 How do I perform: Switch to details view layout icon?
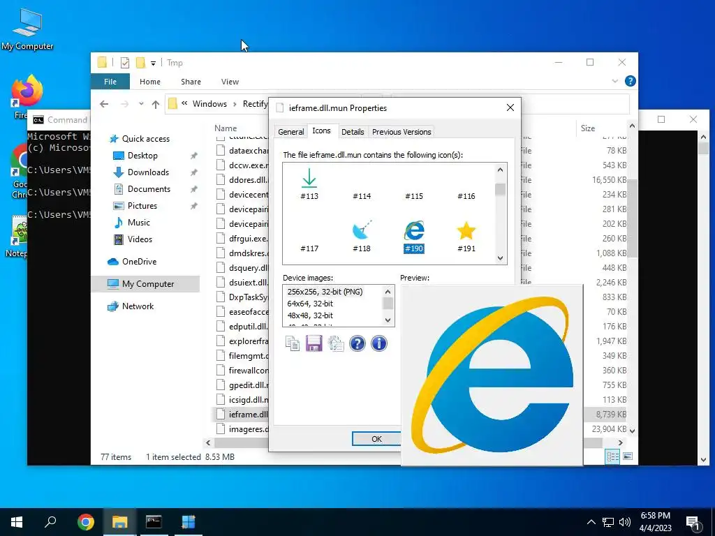612,456
